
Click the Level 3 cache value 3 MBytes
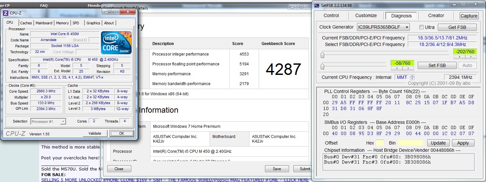point(98,109)
